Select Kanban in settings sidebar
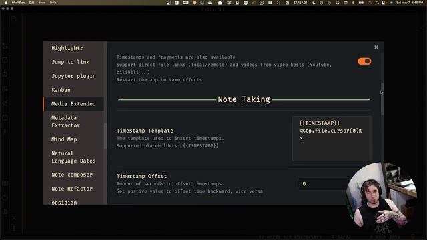The width and height of the screenshot is (427, 240). (x=61, y=90)
